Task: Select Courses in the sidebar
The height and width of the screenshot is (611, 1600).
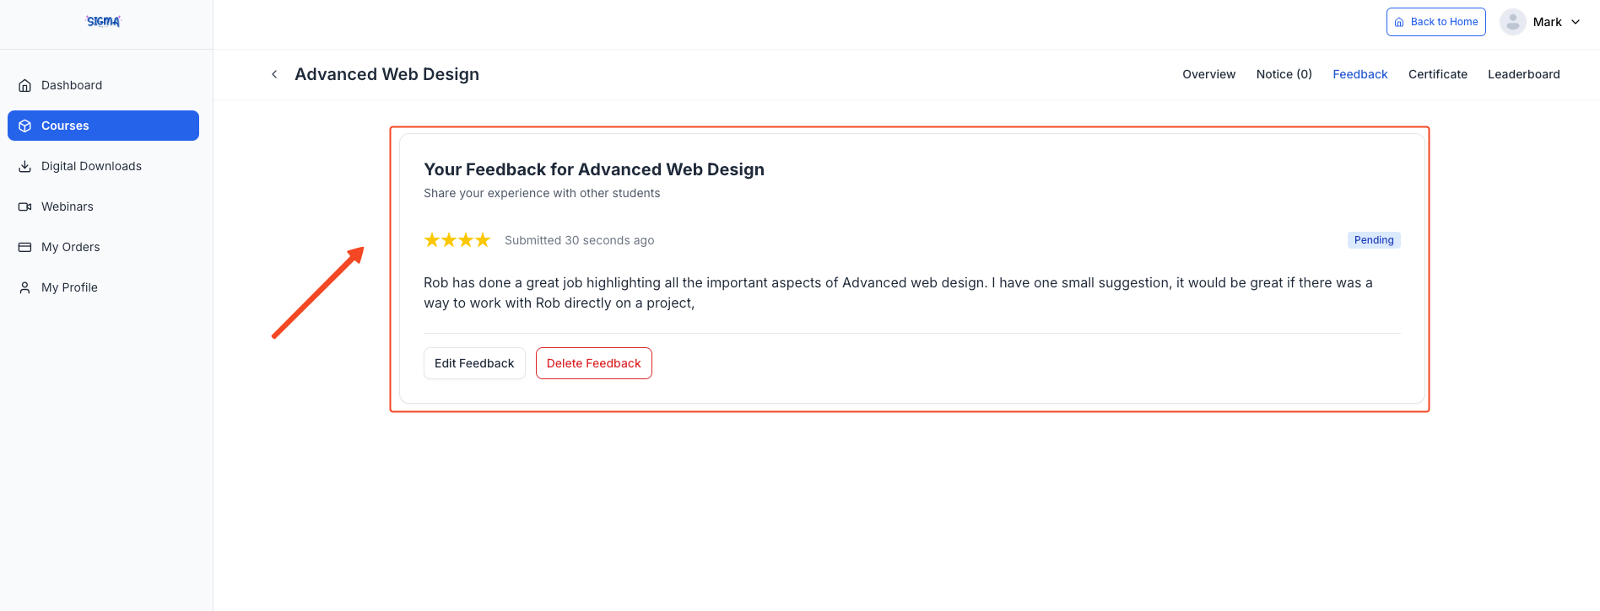Action: pyautogui.click(x=103, y=126)
